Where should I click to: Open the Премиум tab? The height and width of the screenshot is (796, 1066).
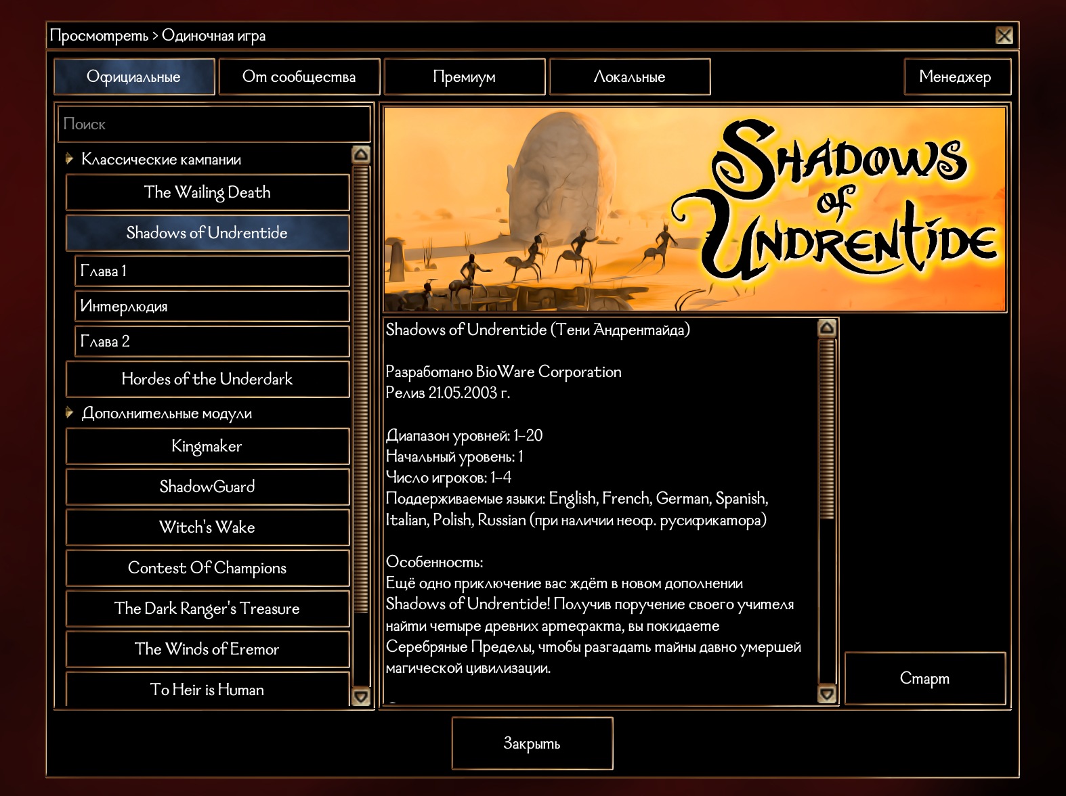pyautogui.click(x=465, y=76)
